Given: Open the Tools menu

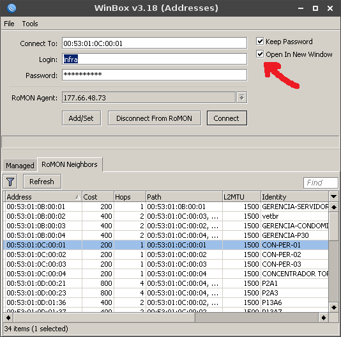Looking at the screenshot, I should [30, 24].
